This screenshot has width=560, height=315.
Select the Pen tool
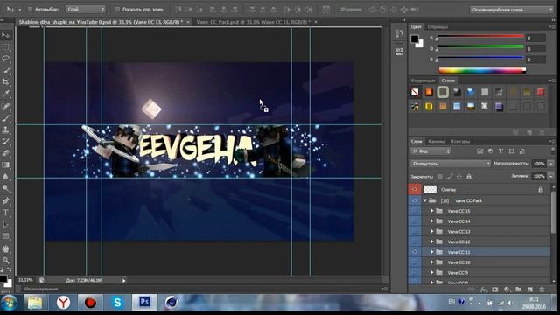[x=6, y=201]
